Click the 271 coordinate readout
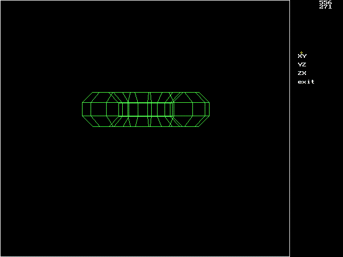The image size is (343, 257). coord(325,7)
